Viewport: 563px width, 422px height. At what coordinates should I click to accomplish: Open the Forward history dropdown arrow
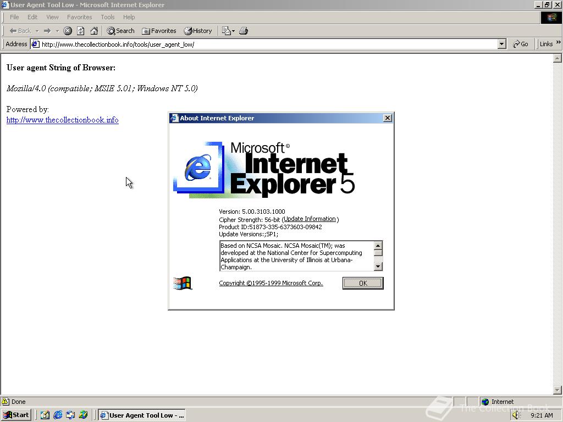[57, 31]
